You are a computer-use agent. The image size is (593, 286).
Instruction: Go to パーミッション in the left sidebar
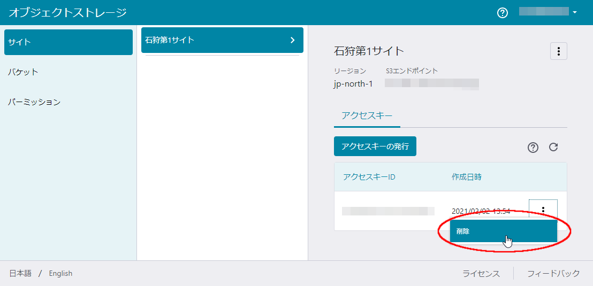(34, 102)
